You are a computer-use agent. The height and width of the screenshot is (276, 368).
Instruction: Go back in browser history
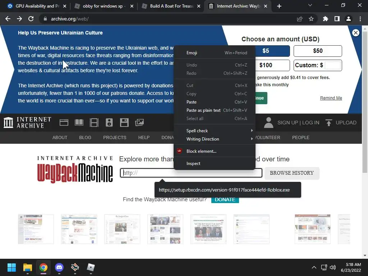8,19
